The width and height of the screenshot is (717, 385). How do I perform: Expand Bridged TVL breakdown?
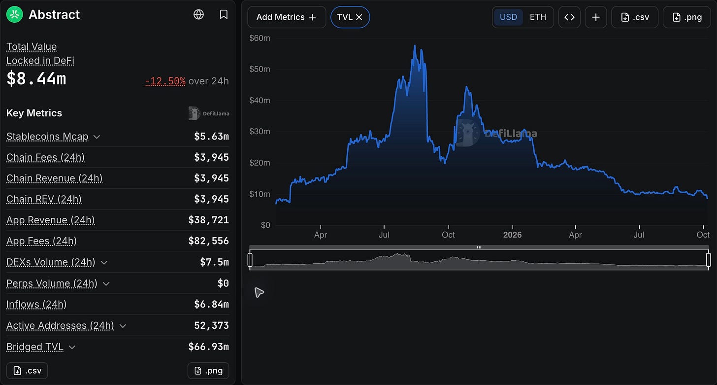point(72,347)
